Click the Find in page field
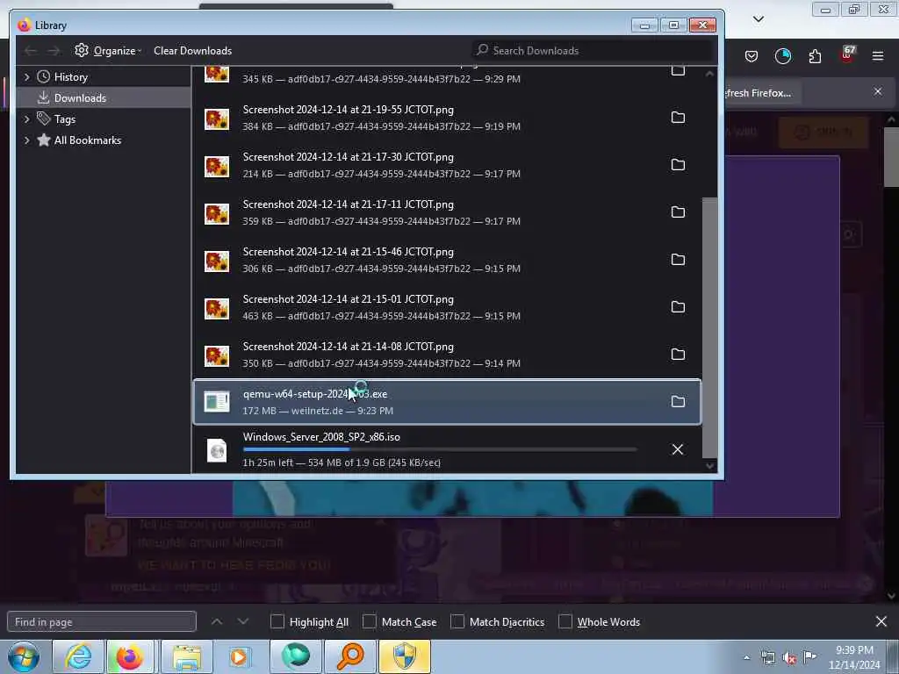Screen dimensions: 899x674 (102, 622)
